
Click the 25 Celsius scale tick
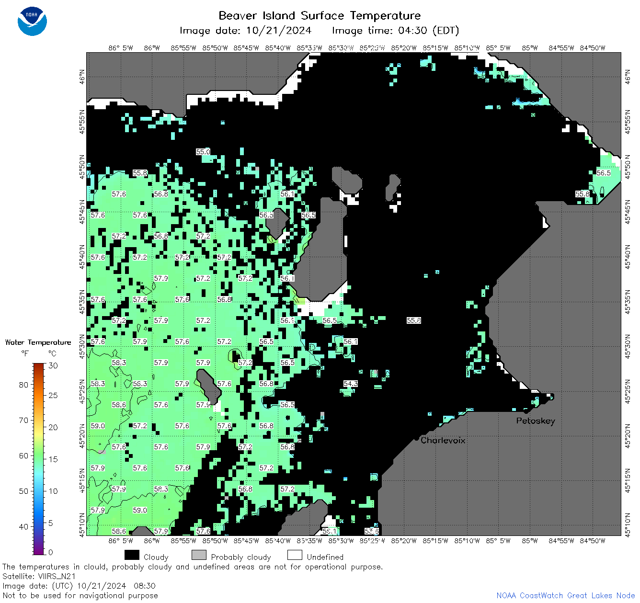click(53, 396)
